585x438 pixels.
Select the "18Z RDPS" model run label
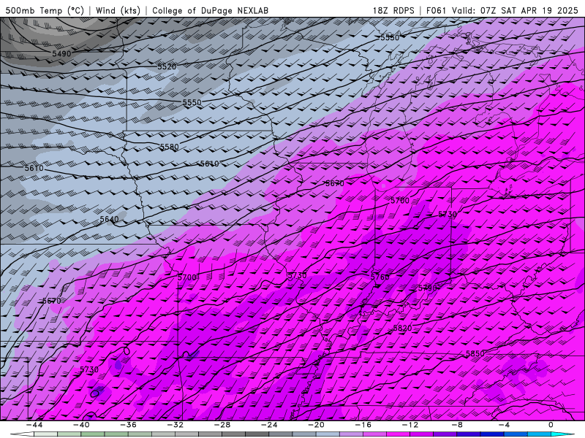[x=393, y=10]
